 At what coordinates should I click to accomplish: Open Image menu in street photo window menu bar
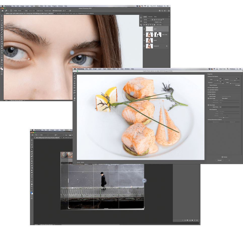pyautogui.click(x=52, y=130)
